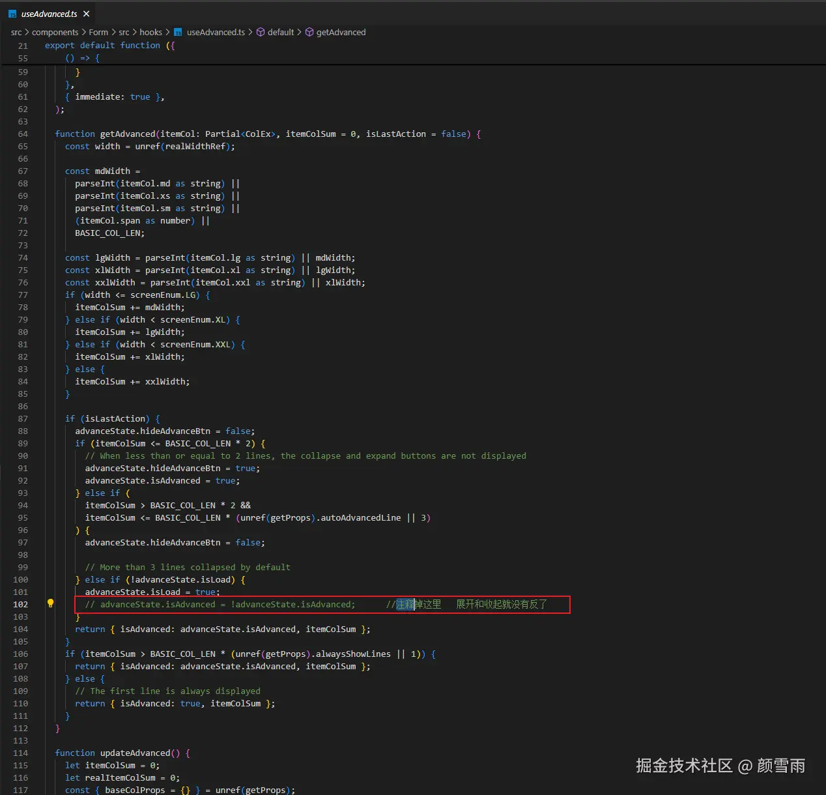Click the cube icon before default breadcrumb
The image size is (826, 795).
(261, 32)
